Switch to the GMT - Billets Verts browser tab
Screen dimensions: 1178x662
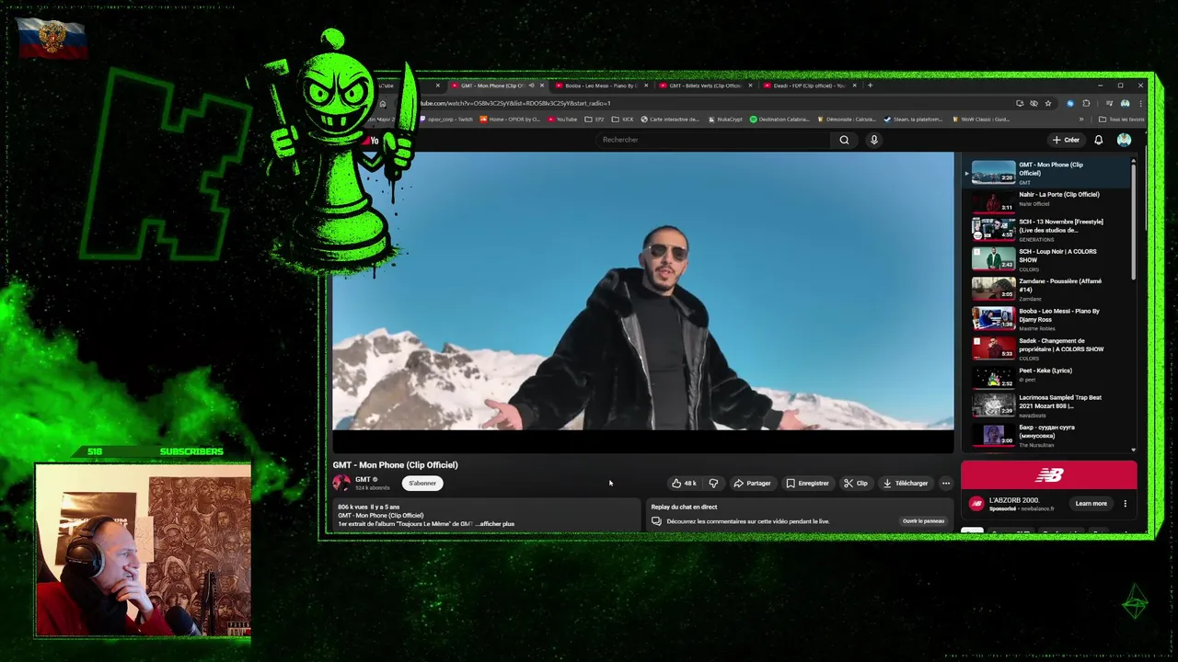click(704, 86)
